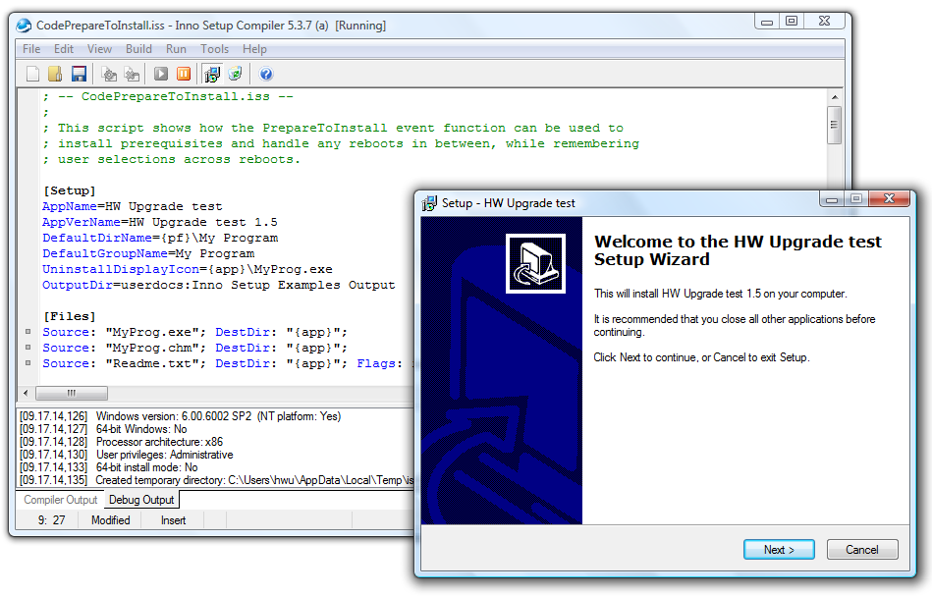
Task: Switch to Compiler Output tab
Action: tap(60, 500)
